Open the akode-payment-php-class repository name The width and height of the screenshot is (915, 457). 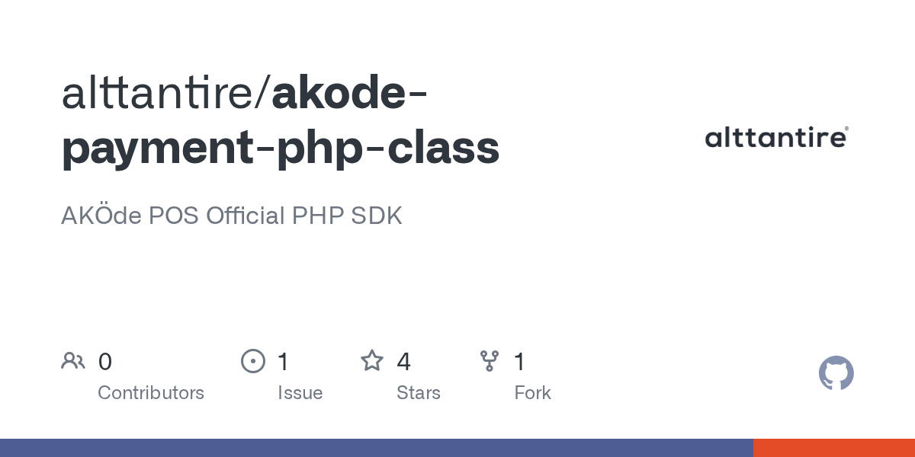tap(281, 146)
